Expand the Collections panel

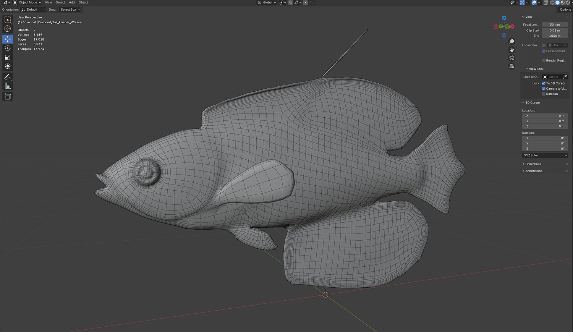click(531, 164)
